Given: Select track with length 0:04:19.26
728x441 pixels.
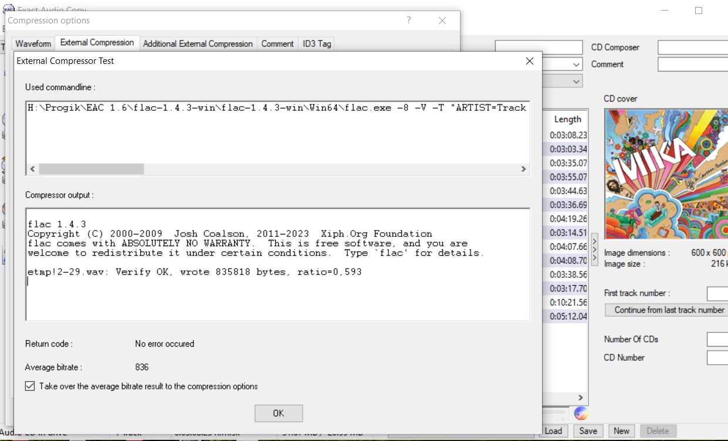Looking at the screenshot, I should [x=568, y=219].
